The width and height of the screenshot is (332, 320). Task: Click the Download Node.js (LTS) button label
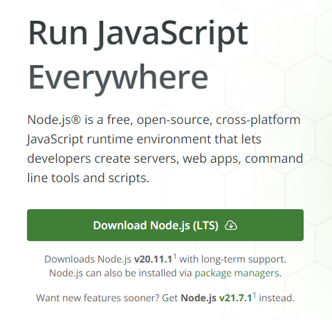click(x=156, y=225)
